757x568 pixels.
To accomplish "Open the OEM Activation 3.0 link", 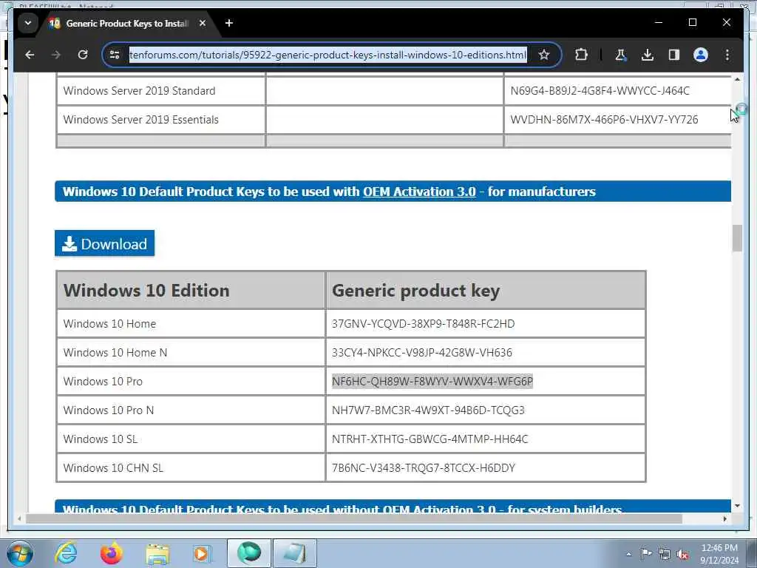I will [x=419, y=192].
